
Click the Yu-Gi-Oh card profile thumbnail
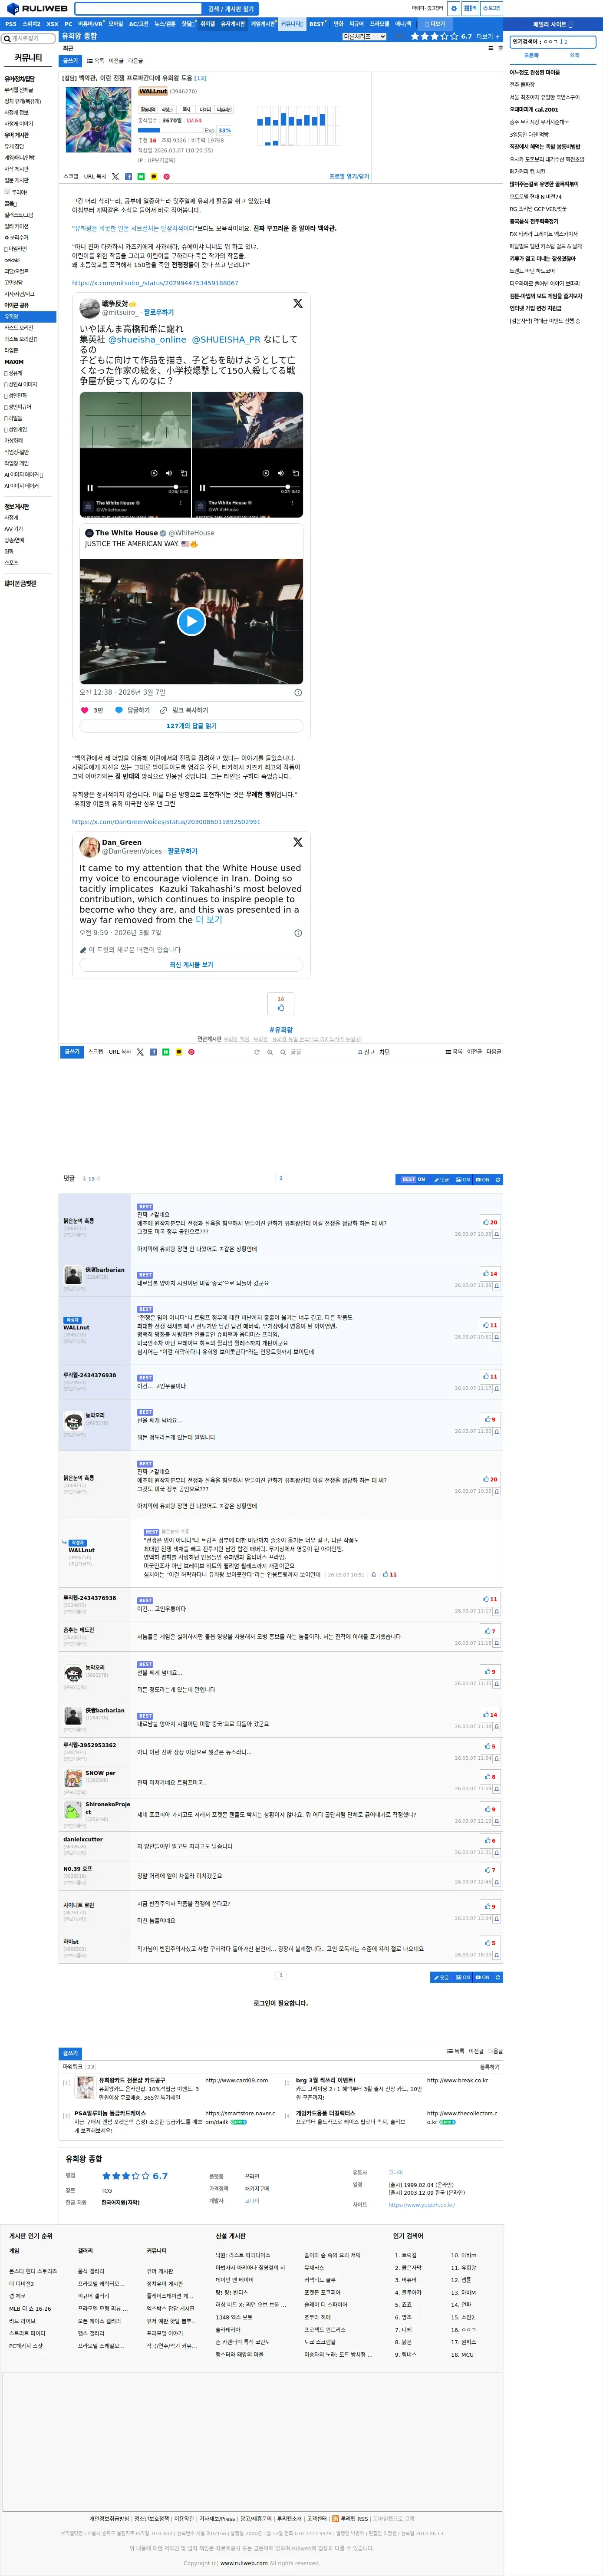98,120
